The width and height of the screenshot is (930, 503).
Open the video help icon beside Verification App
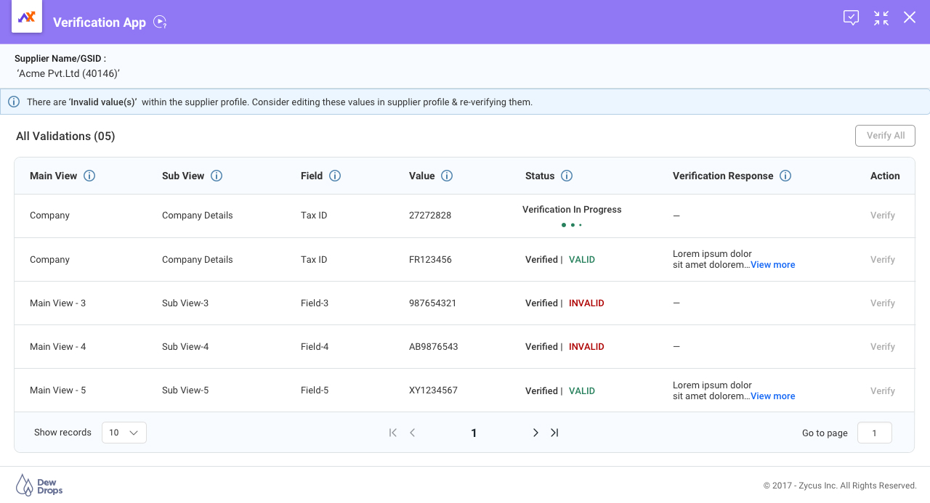[x=161, y=23]
